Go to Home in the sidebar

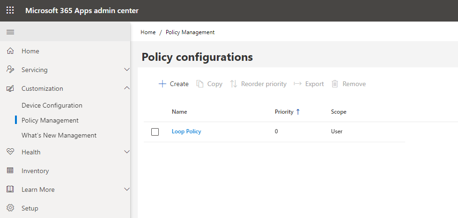(x=30, y=51)
